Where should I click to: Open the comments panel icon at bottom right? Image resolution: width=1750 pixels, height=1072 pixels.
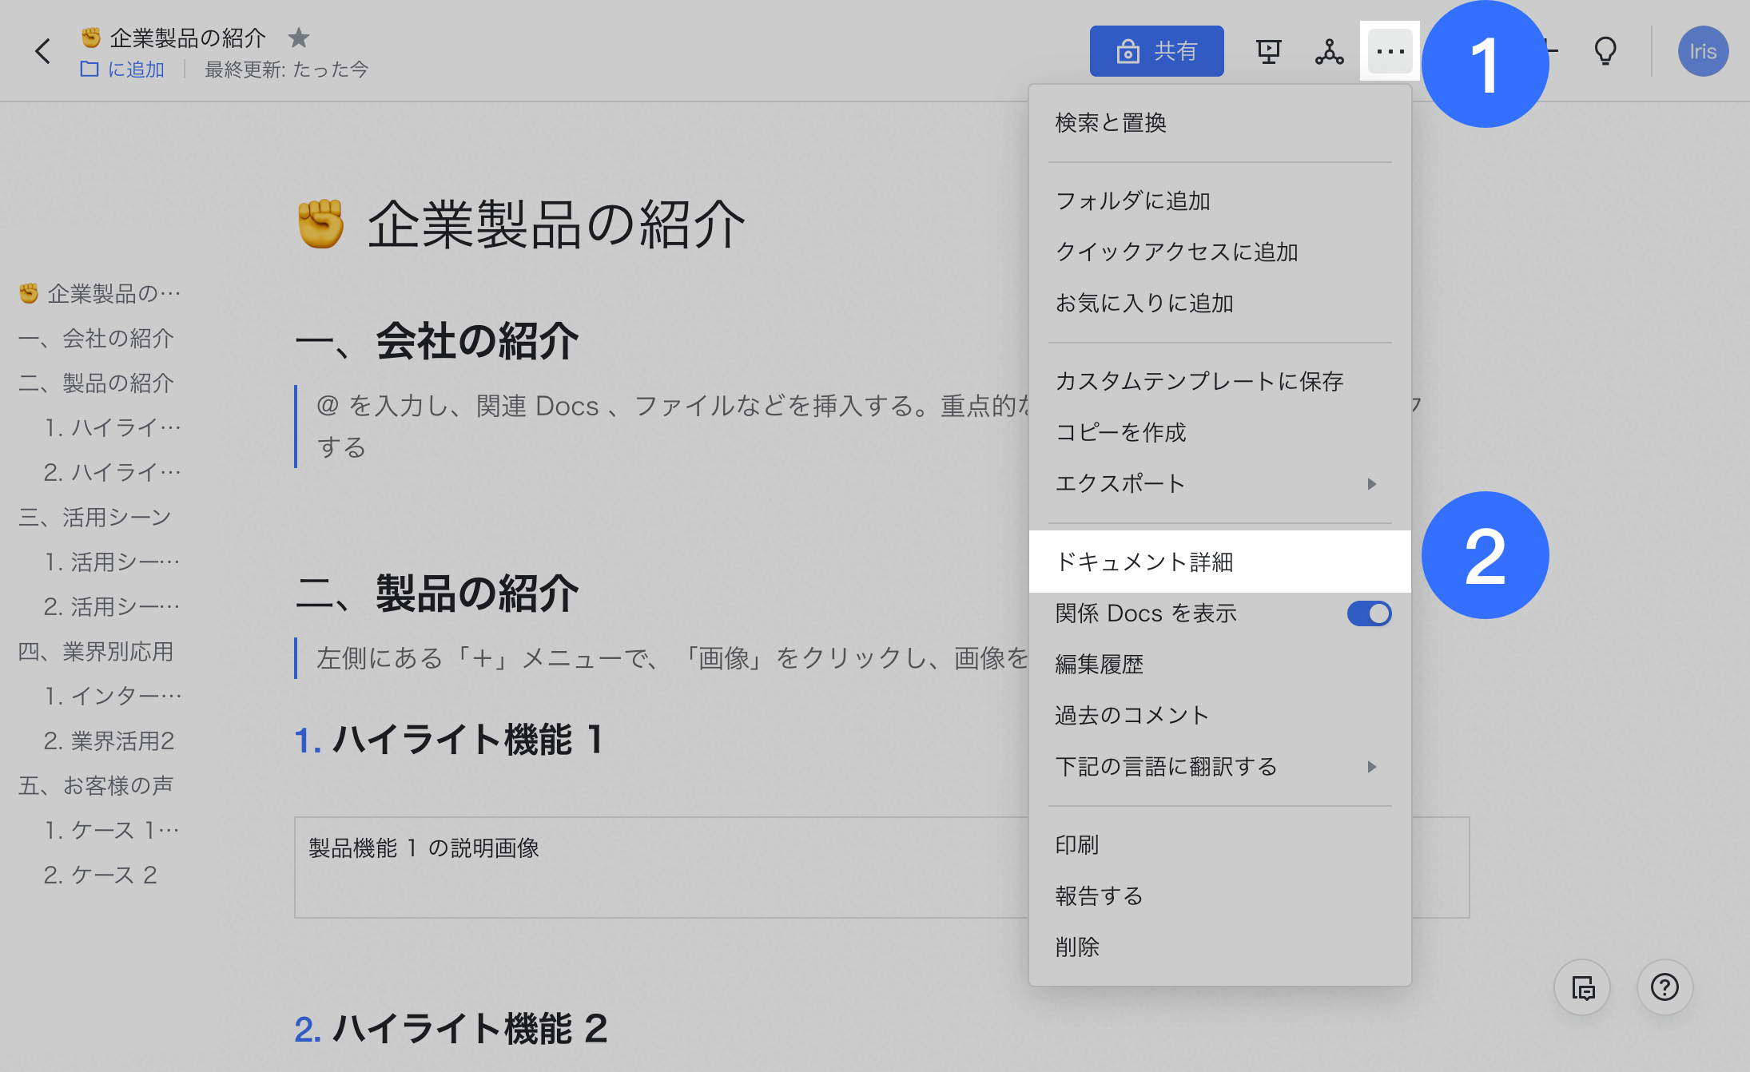pos(1582,987)
